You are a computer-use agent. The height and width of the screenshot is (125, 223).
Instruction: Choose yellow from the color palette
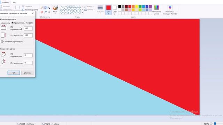click(137, 6)
